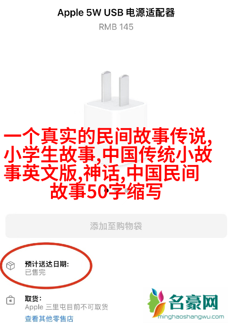This screenshot has height=323, width=228.
Task: Click the Apple Store bag pickup icon
Action: (x=10, y=300)
